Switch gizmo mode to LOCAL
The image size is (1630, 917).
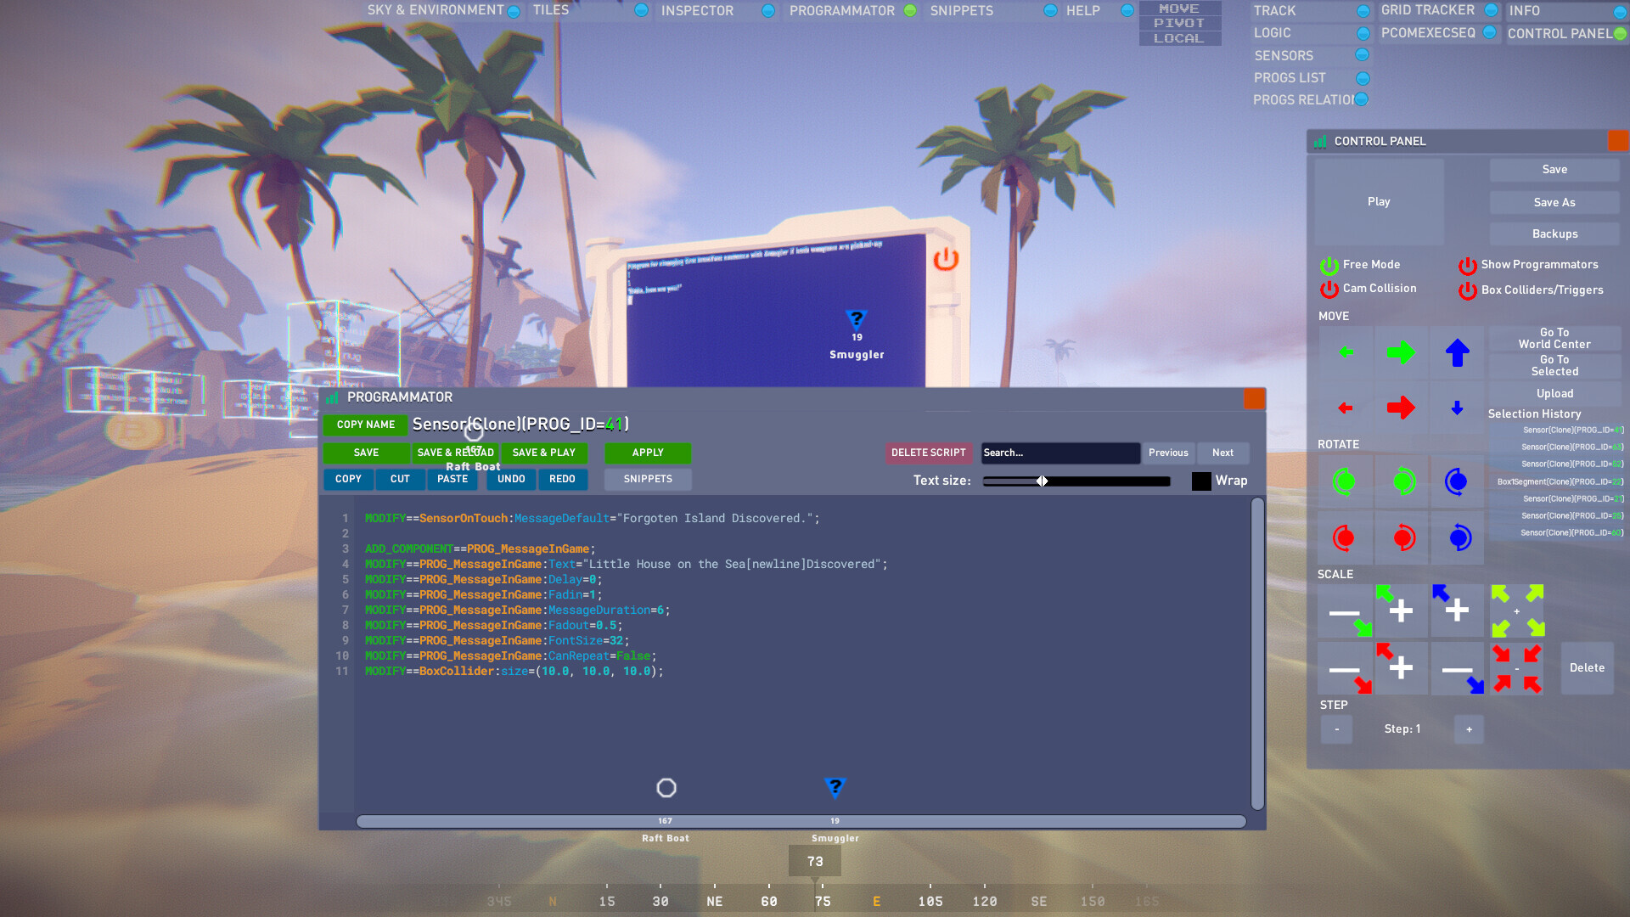[x=1179, y=37]
